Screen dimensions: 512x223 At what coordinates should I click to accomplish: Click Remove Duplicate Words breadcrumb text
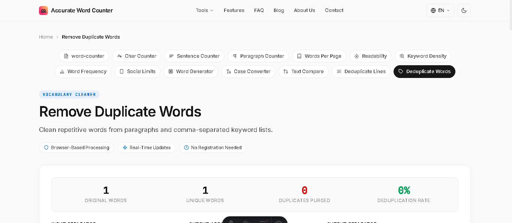coord(91,37)
